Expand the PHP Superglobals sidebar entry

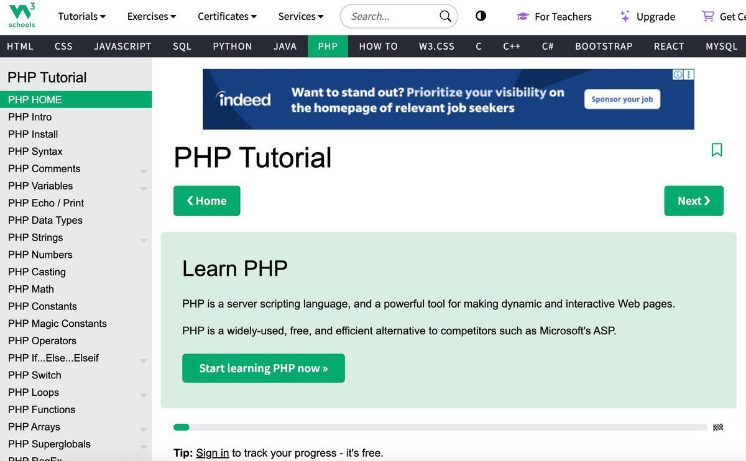(x=144, y=446)
